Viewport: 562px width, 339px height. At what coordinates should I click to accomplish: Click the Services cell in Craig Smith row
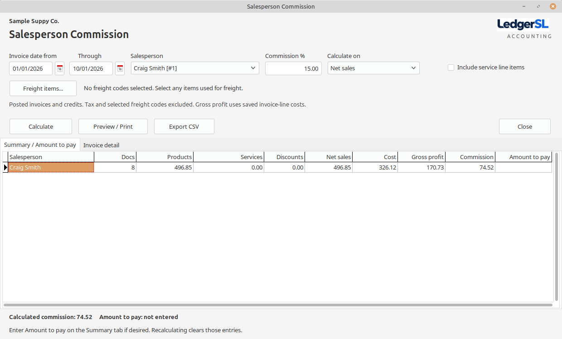coord(228,168)
